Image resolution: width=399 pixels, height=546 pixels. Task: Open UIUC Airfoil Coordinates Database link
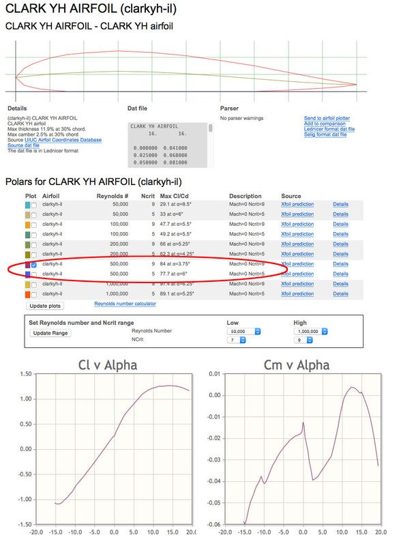click(63, 140)
